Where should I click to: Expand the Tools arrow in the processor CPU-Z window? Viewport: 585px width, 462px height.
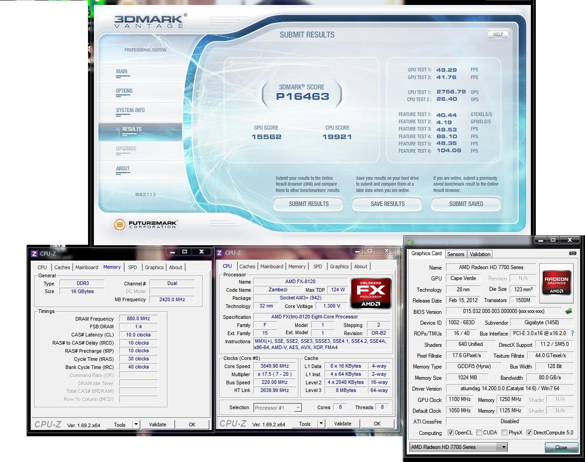click(321, 424)
